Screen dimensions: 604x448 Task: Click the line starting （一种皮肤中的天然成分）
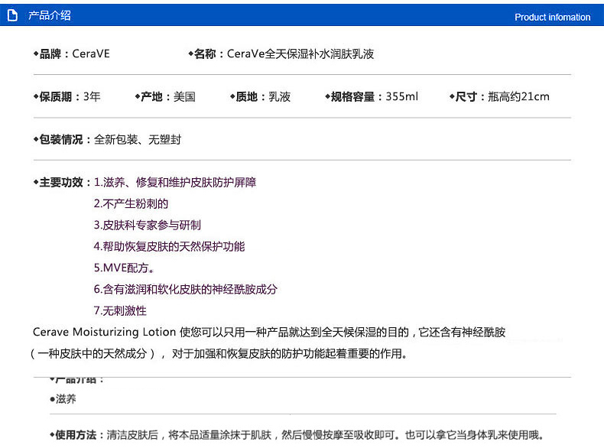(219, 353)
